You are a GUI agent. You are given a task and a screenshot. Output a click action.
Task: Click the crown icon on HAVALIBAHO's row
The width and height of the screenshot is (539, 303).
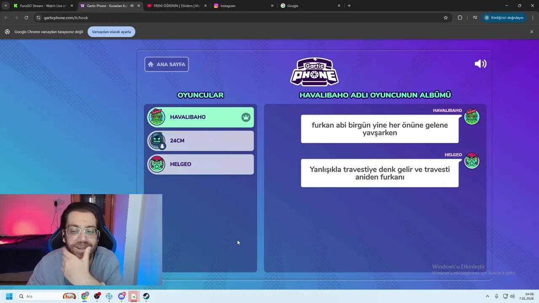246,117
